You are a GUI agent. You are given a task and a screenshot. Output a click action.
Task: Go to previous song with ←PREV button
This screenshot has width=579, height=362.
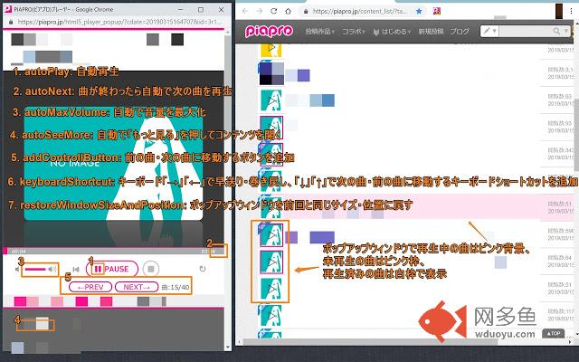(90, 287)
